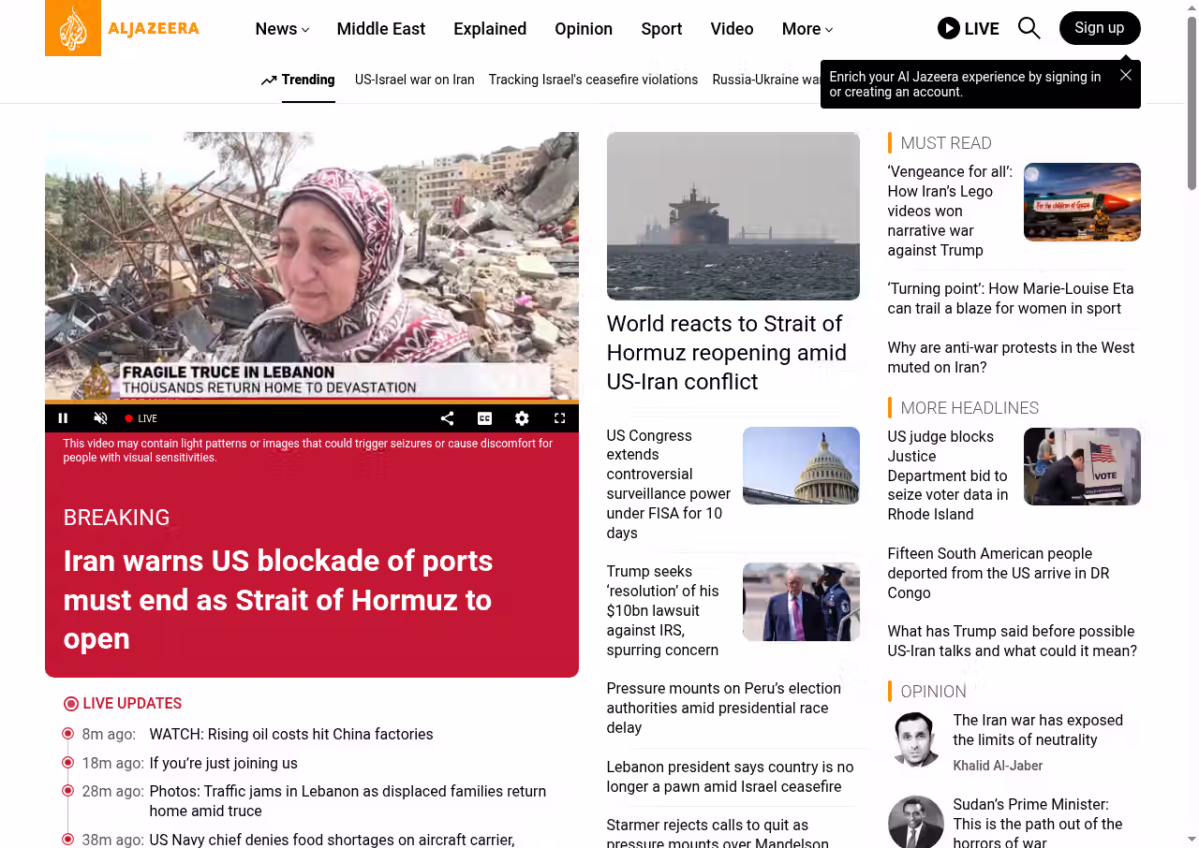Pause the live video player
1199x848 pixels.
[x=64, y=418]
